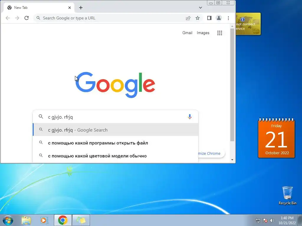Screen dimensions: 302x226
Task: Open the Sticky Notes taskbar icon
Action: pos(81,220)
